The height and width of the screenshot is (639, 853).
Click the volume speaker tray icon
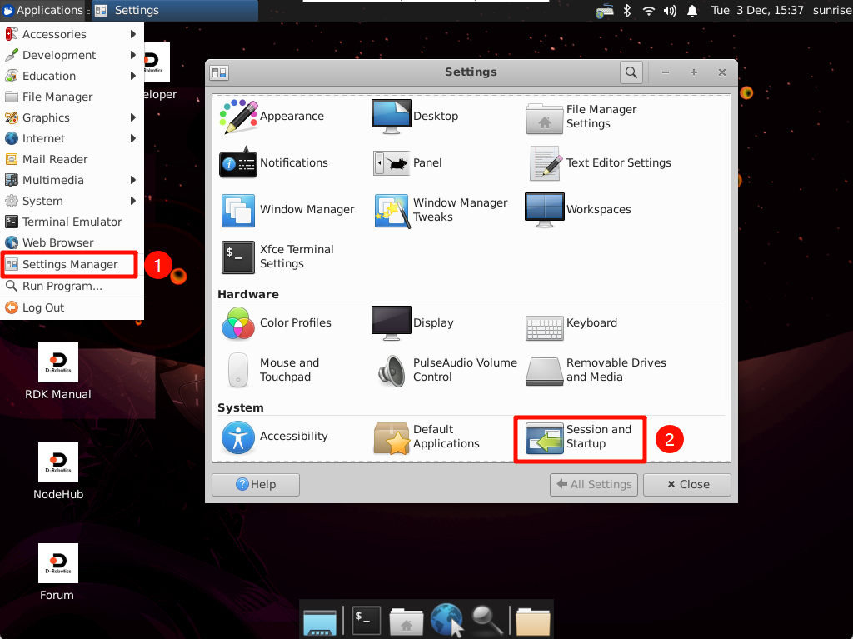[x=670, y=10]
